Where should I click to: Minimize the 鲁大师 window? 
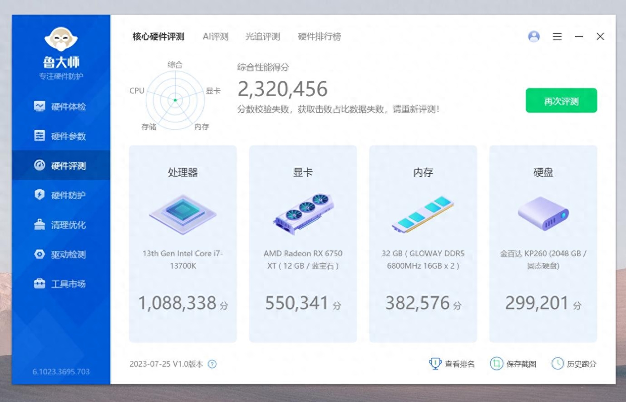coord(579,36)
